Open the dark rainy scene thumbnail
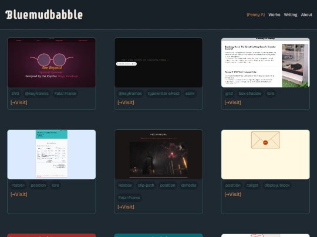 click(x=158, y=154)
